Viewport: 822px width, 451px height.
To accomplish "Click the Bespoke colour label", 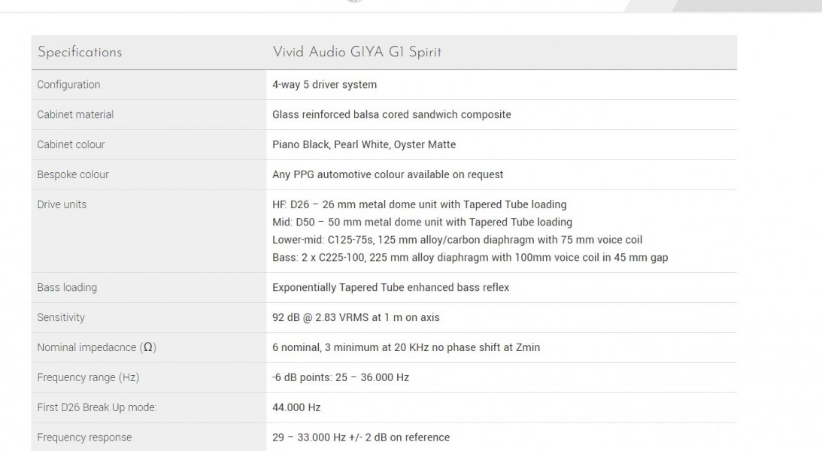I will 73,174.
